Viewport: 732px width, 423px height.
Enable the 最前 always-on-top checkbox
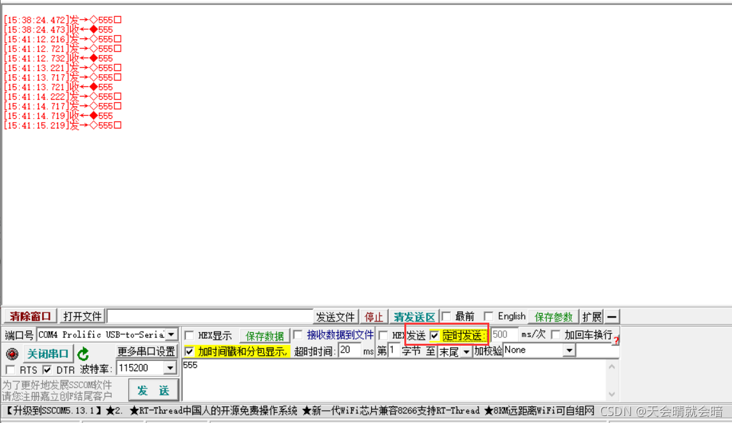click(446, 316)
